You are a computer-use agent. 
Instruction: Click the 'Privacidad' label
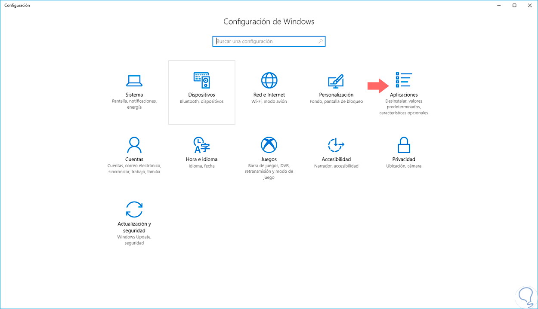404,159
